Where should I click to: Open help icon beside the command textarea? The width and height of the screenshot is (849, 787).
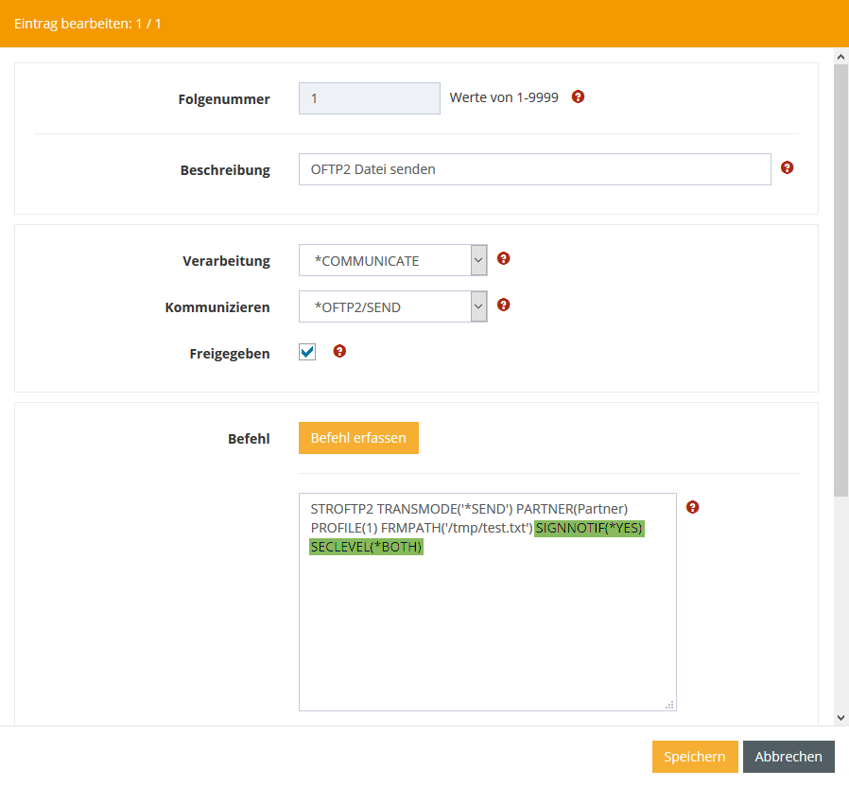(692, 507)
